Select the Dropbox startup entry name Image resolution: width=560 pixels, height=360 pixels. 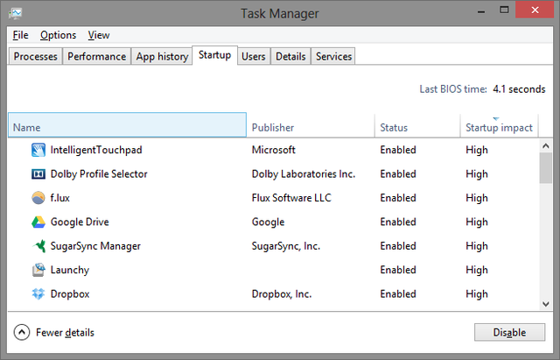click(70, 293)
